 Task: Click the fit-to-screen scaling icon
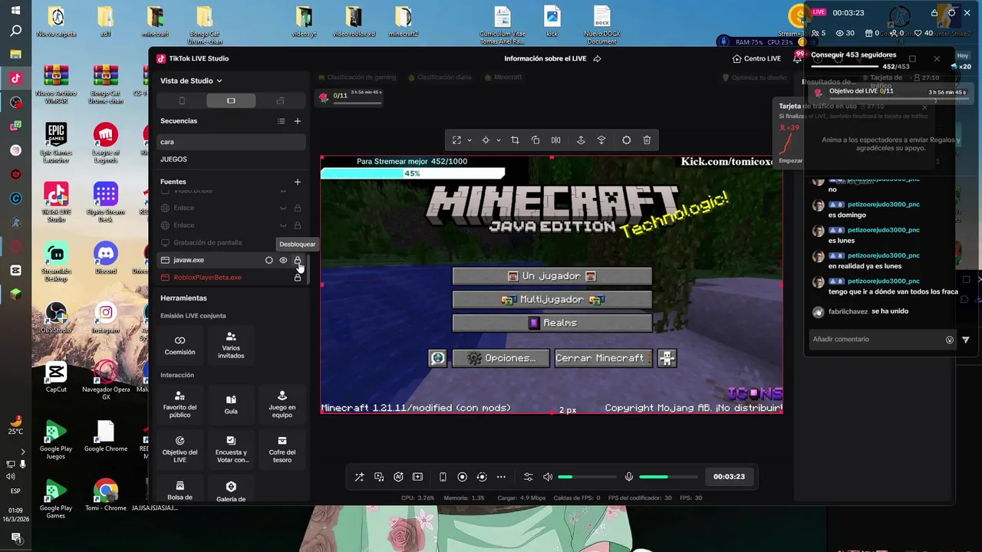pos(456,140)
